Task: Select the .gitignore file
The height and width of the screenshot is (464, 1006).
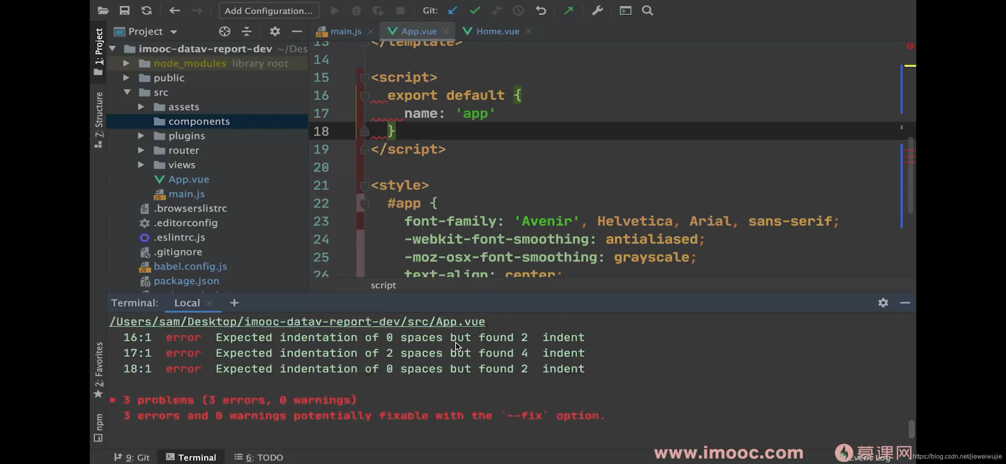Action: 178,252
